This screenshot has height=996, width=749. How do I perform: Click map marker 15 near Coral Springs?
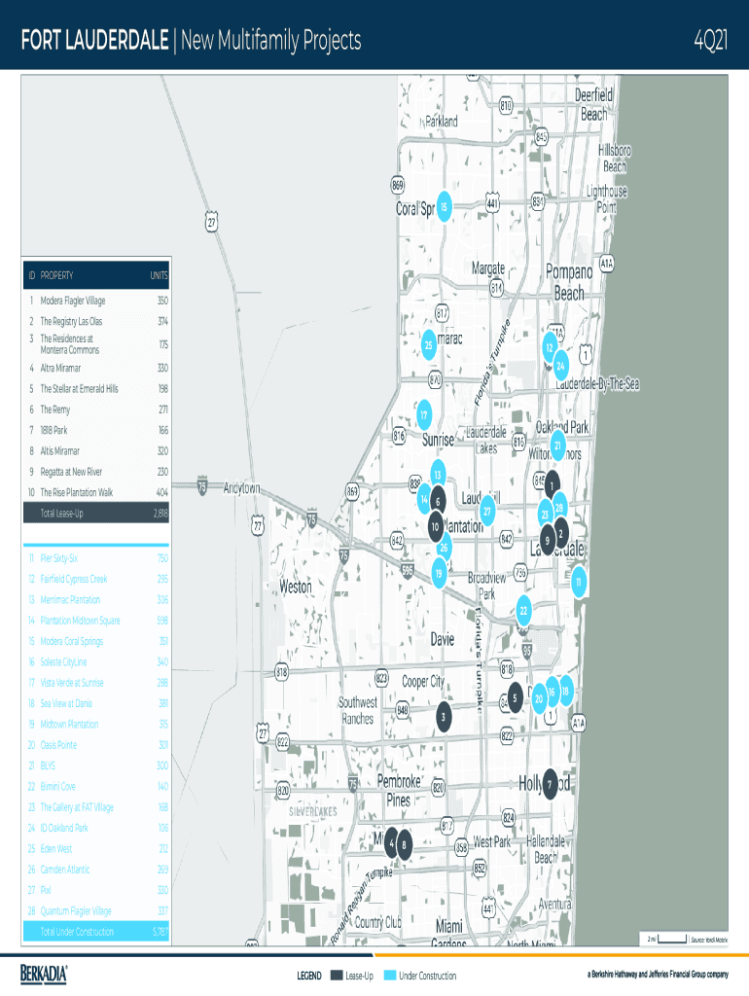pyautogui.click(x=443, y=207)
